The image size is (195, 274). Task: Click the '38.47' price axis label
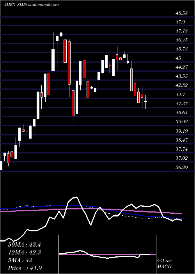181,140
